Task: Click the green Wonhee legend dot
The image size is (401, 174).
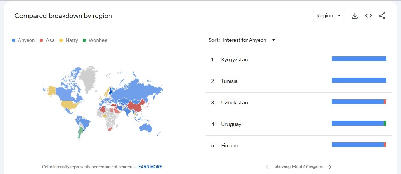Action: [84, 40]
